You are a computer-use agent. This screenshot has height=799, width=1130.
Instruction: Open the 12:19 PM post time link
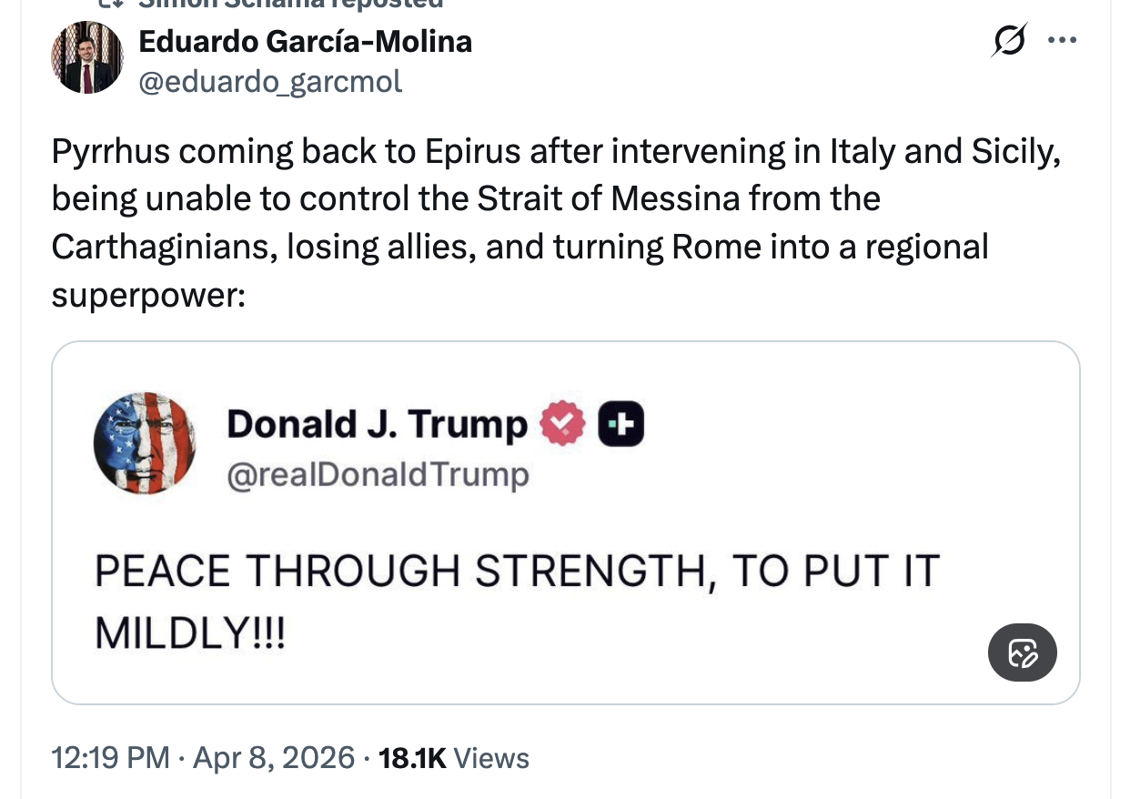[110, 757]
